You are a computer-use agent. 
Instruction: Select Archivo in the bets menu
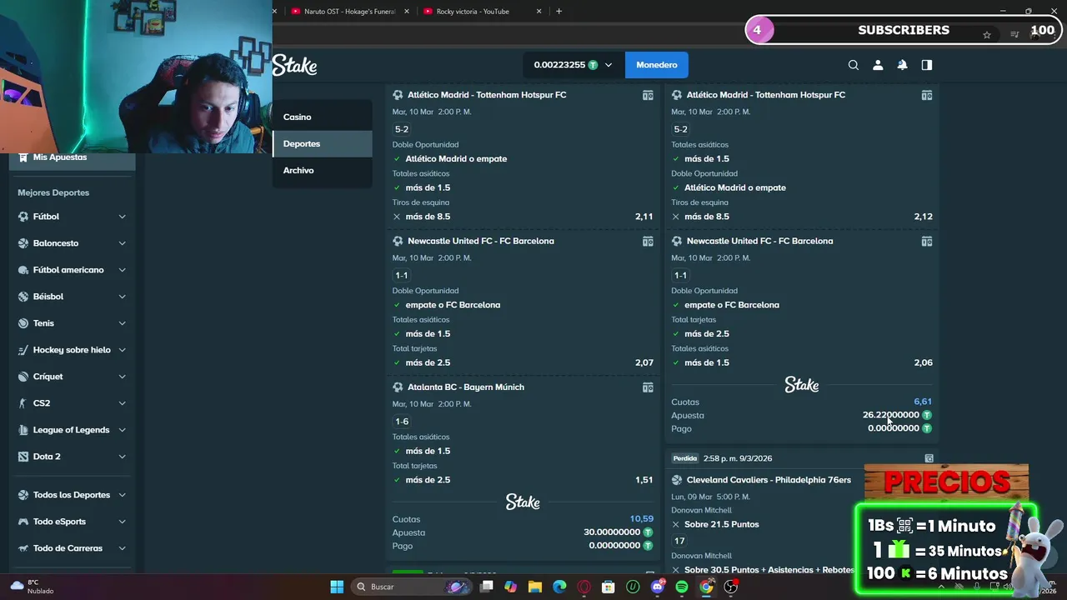click(x=322, y=171)
